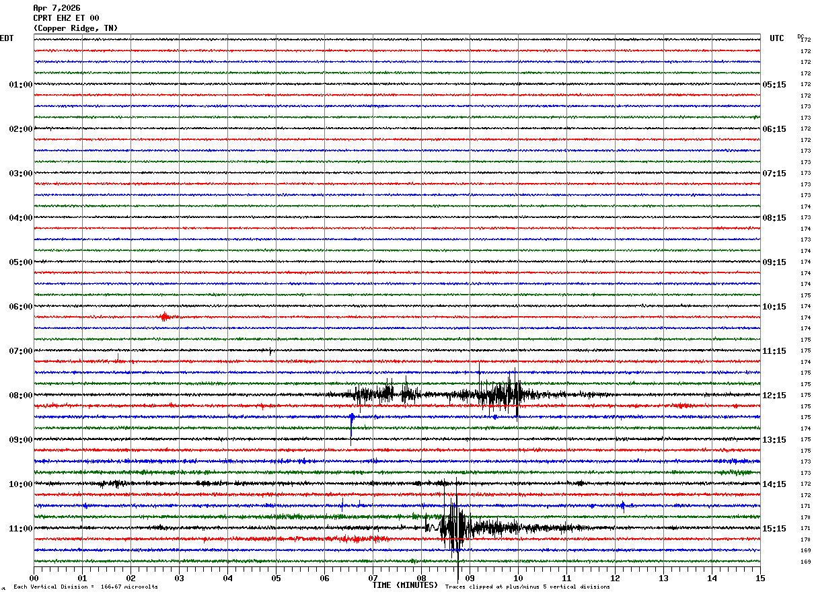814x596 pixels.
Task: Click the 06:15 UTC time label
Action: [x=774, y=129]
